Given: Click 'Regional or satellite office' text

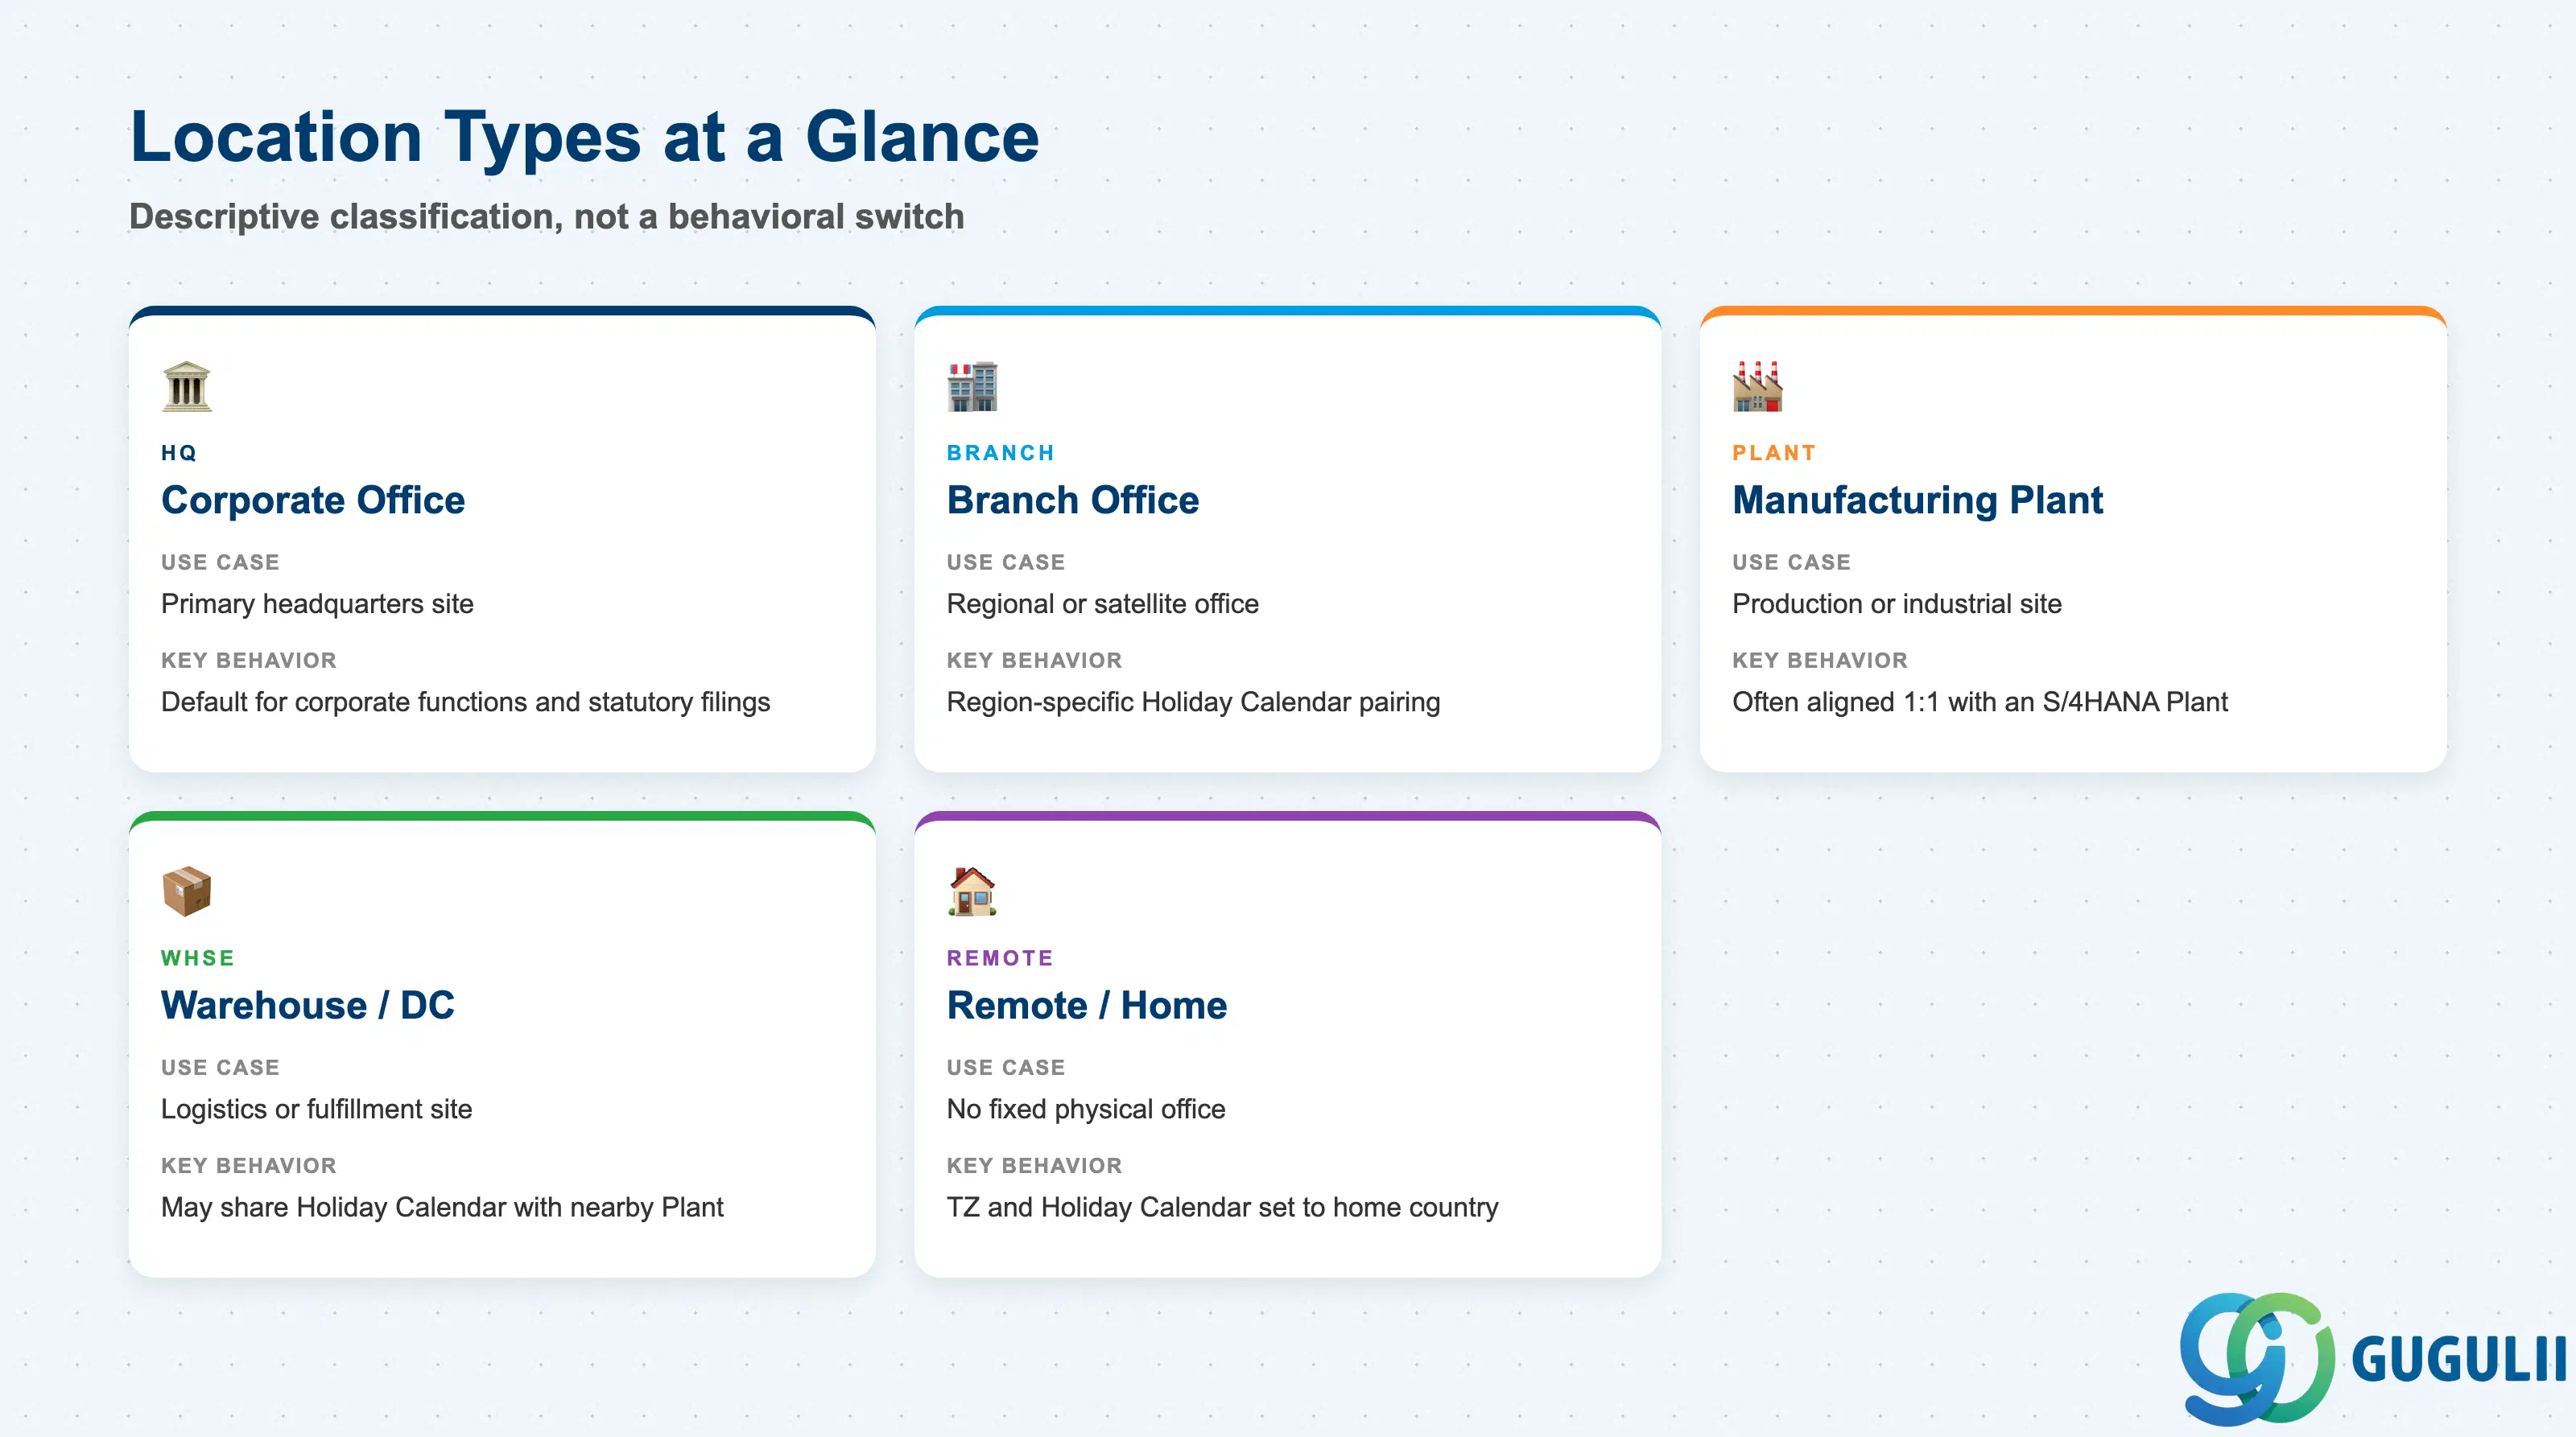Looking at the screenshot, I should tap(1102, 603).
